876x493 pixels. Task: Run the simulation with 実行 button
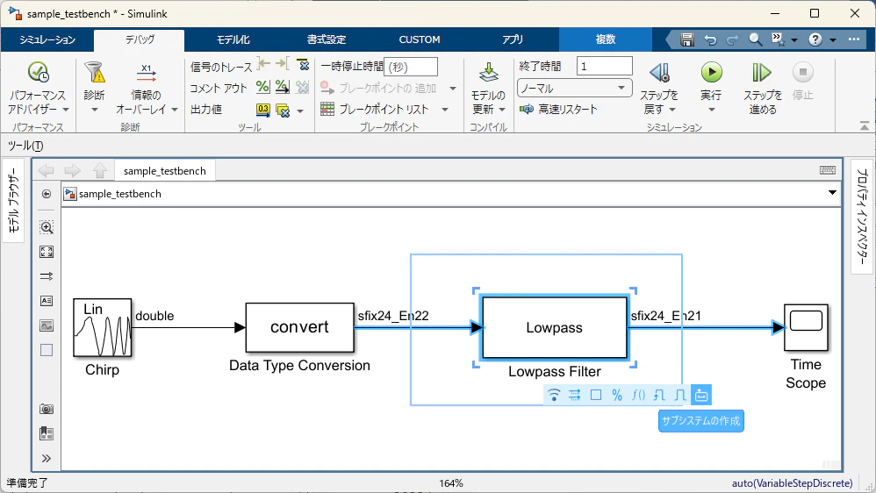(x=711, y=72)
